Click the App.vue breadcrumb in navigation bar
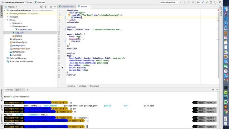Screen dimensions: 229x129 click(x=40, y=3)
